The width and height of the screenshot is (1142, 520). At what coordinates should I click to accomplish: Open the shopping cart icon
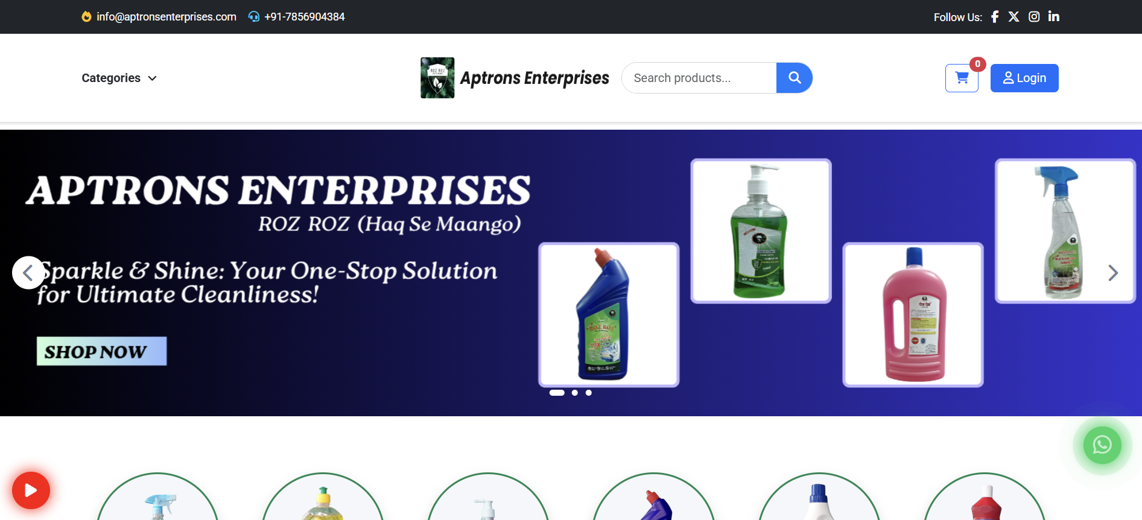coord(962,78)
